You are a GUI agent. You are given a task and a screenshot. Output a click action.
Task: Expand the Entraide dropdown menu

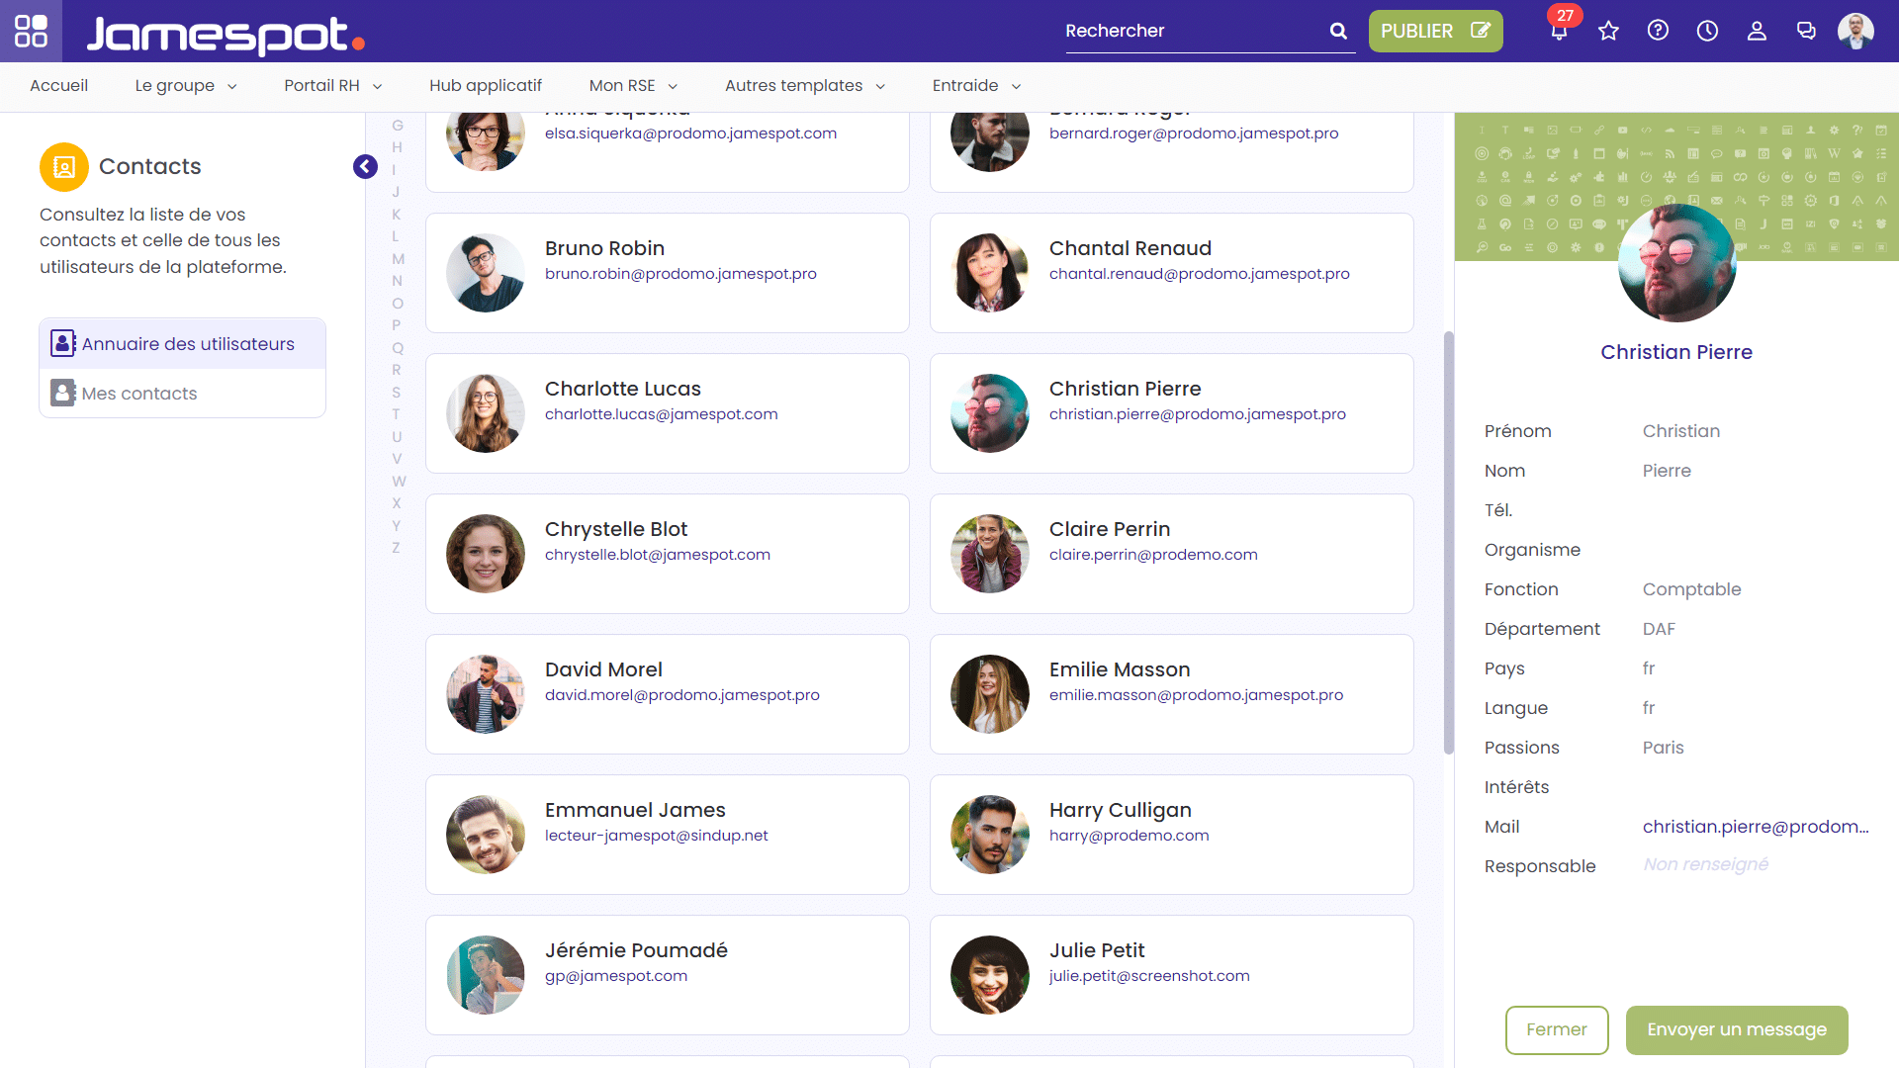pos(976,86)
